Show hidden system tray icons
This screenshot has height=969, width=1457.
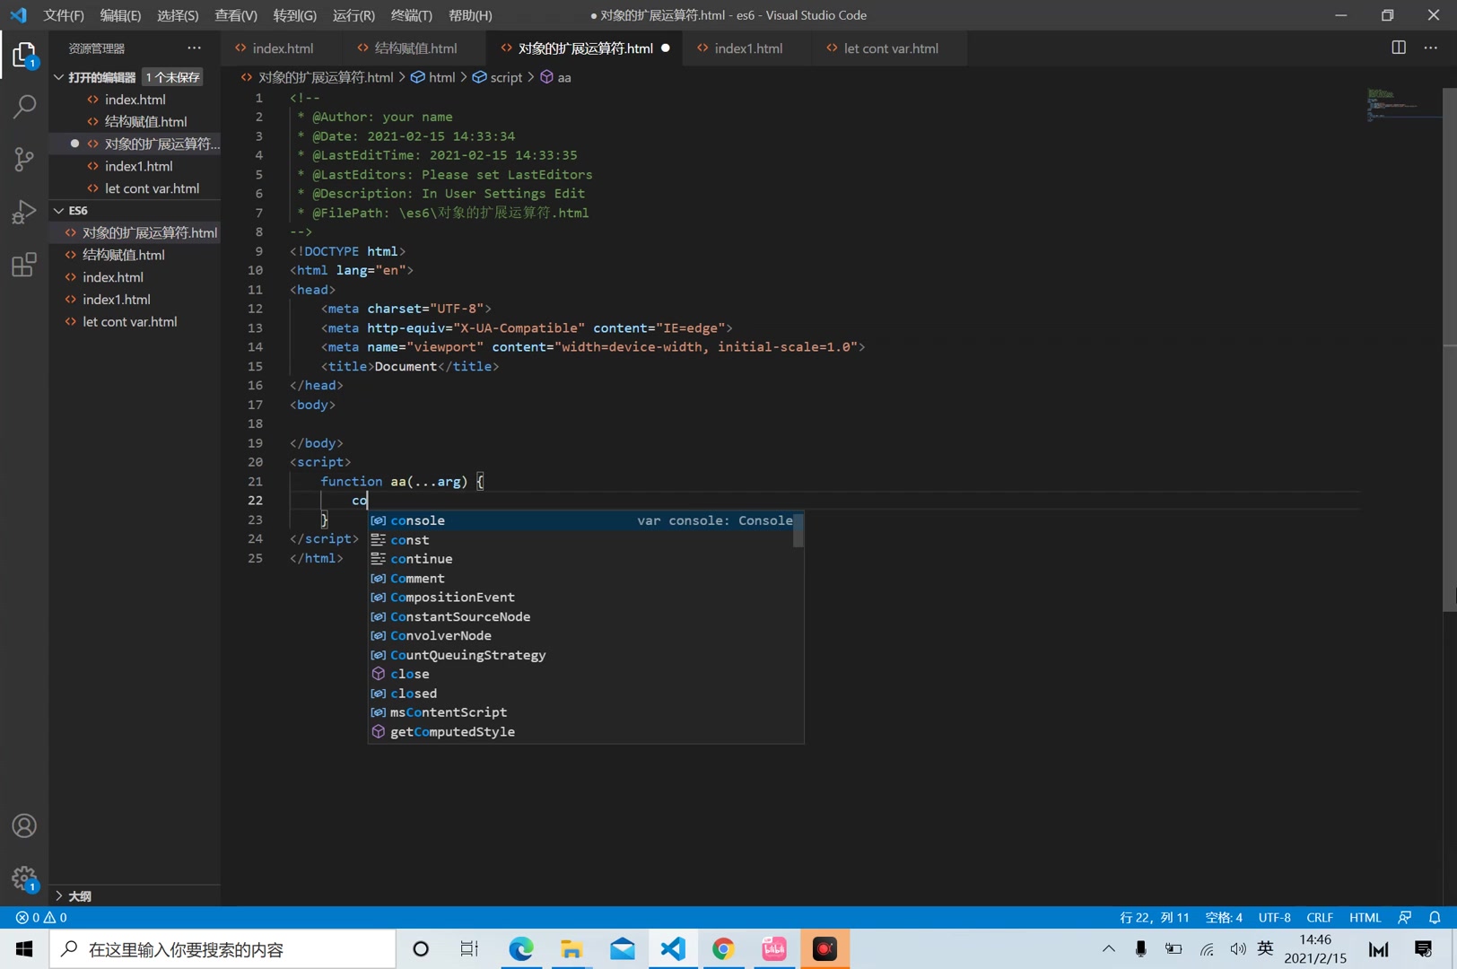(x=1109, y=948)
